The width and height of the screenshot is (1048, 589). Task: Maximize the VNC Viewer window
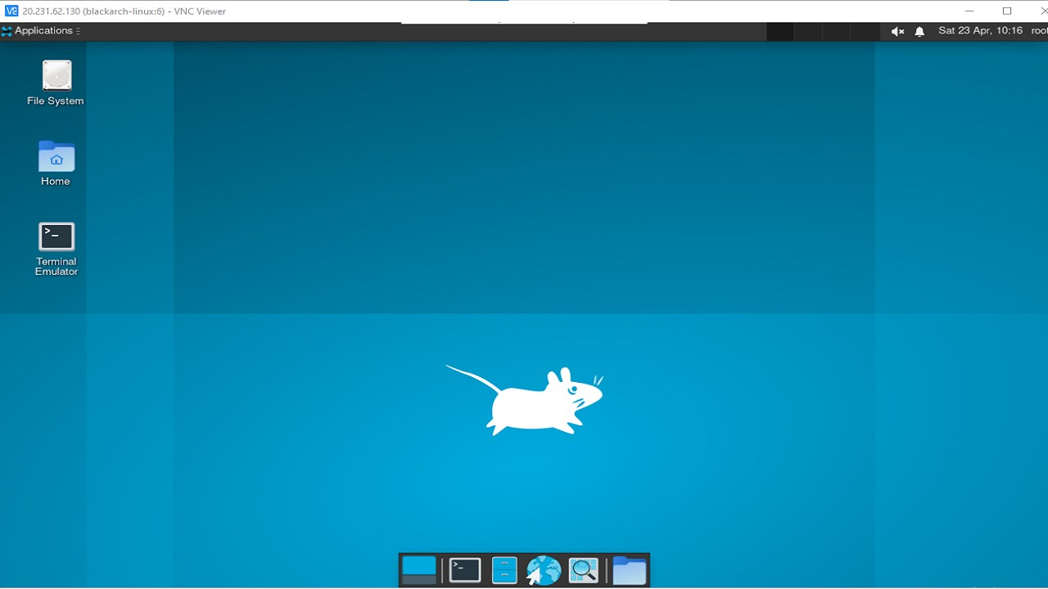(x=1007, y=11)
